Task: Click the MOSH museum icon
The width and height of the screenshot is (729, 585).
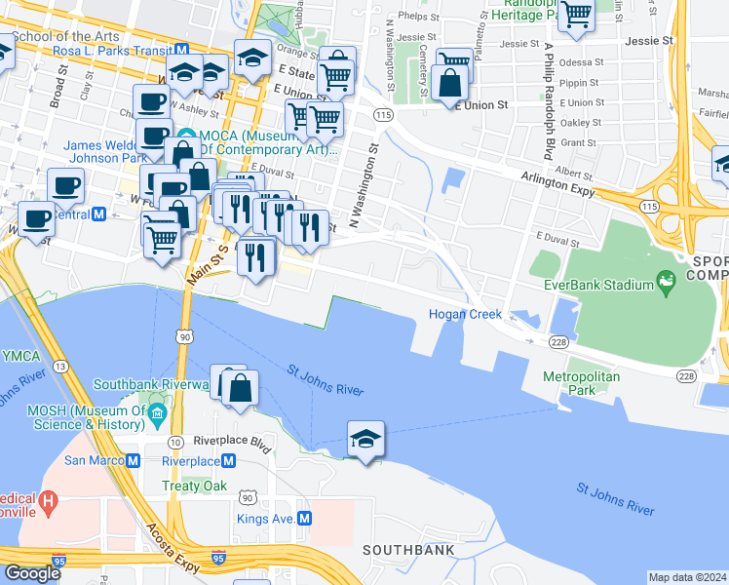Action: tap(158, 413)
